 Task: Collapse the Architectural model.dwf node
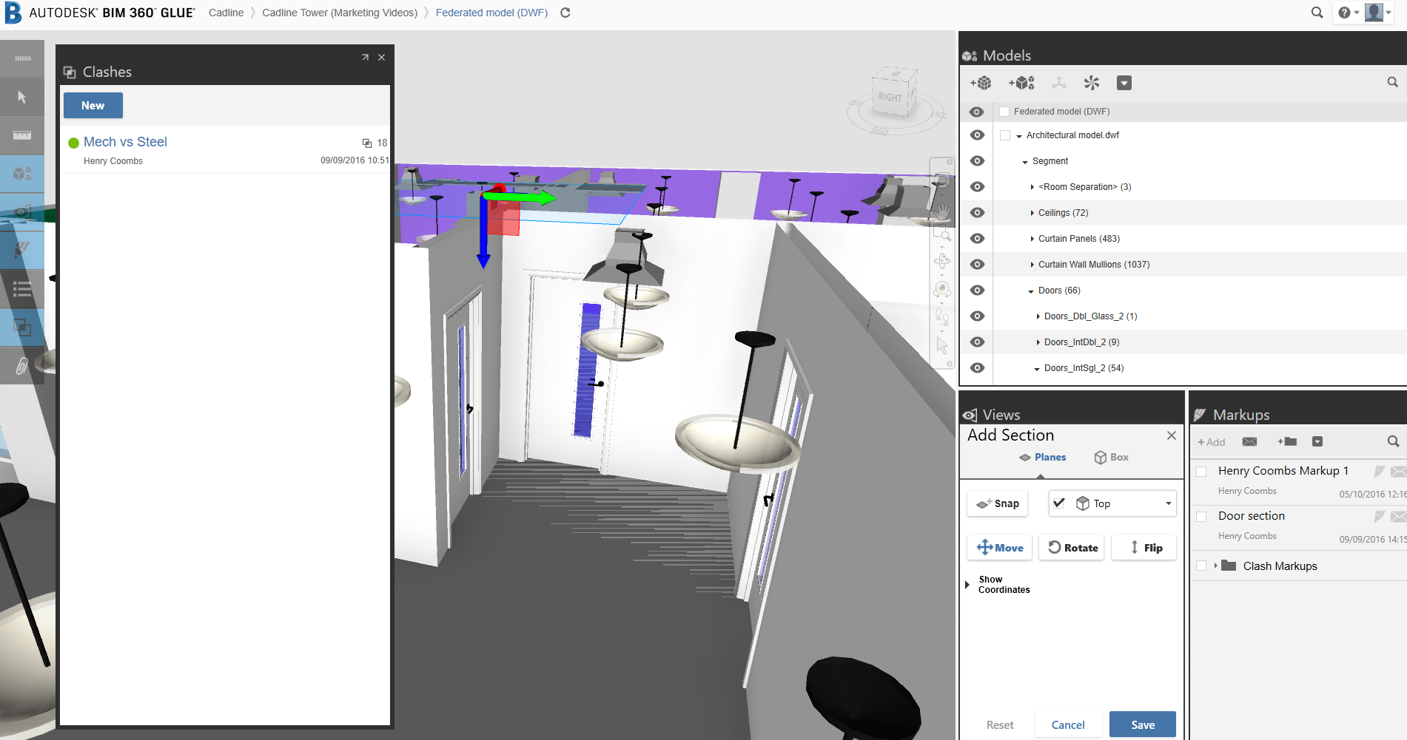click(x=1019, y=136)
